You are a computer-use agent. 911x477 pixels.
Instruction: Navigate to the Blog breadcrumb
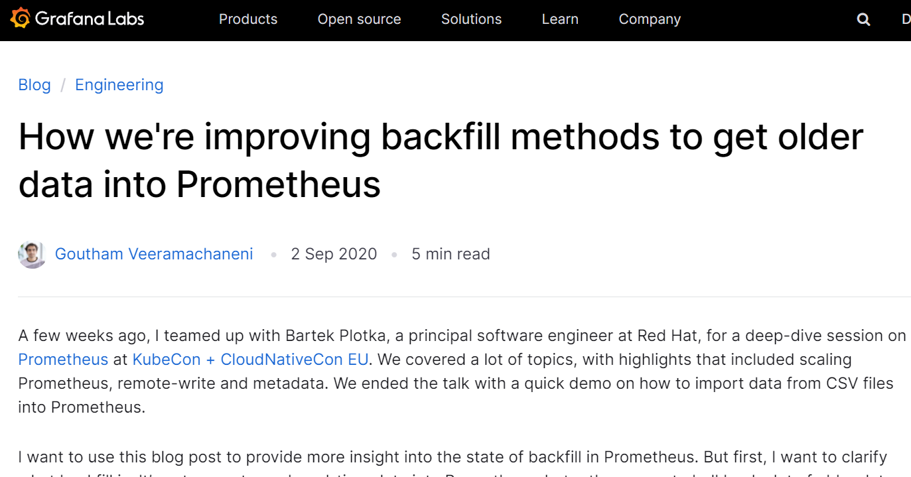point(34,85)
